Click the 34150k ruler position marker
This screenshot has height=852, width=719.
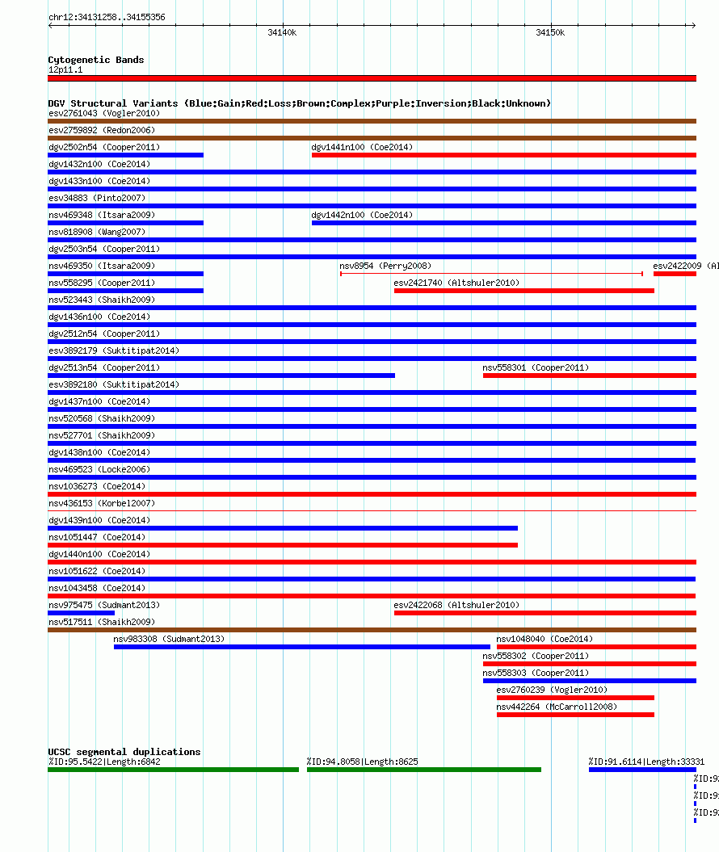(550, 32)
